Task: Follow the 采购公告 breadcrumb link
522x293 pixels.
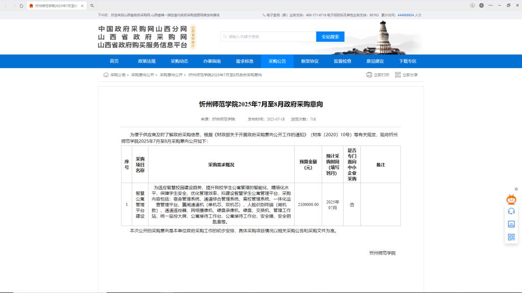Action: 118,75
